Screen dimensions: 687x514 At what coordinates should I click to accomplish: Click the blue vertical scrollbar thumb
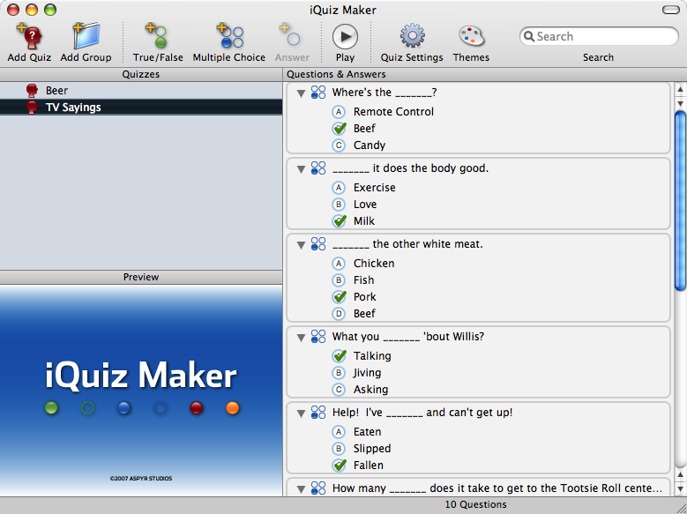(681, 201)
